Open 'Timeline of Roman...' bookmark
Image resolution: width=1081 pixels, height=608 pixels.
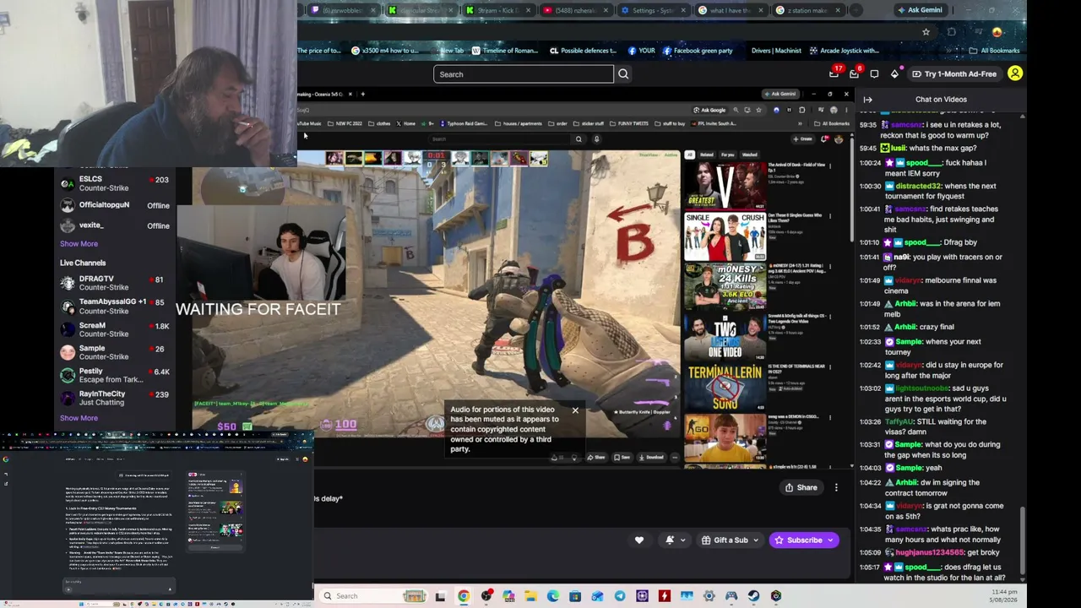pyautogui.click(x=505, y=51)
